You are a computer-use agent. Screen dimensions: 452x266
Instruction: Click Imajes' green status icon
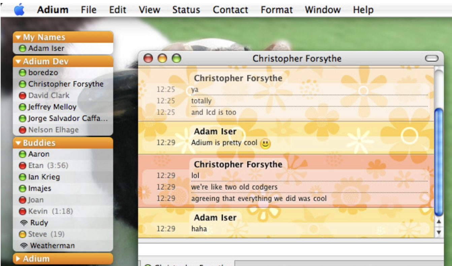[23, 188]
